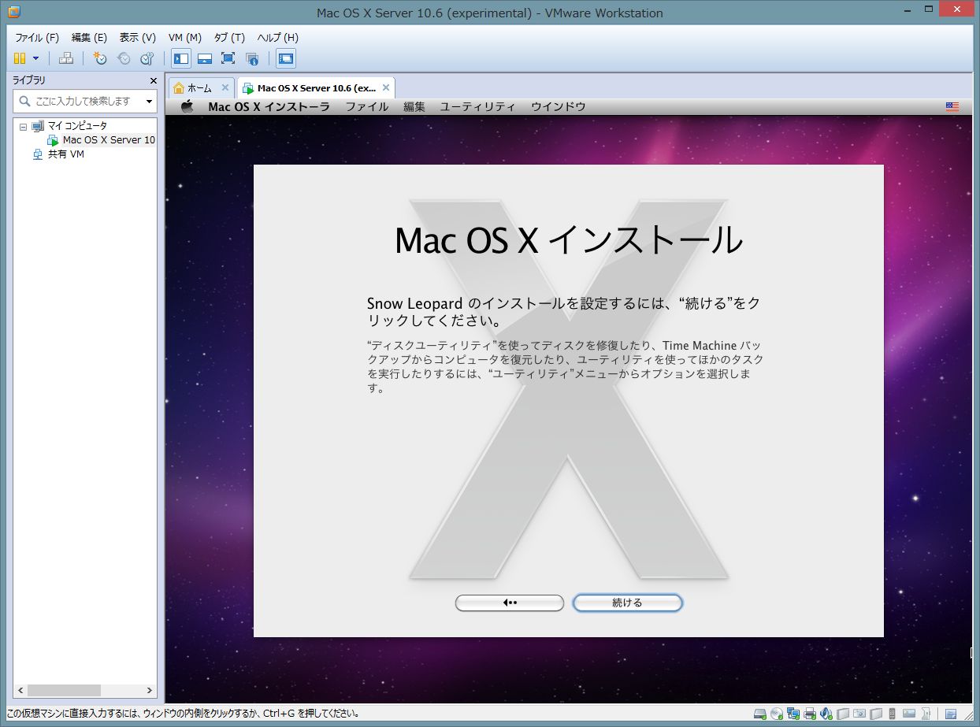Select the Mac OS X Server 10.6 tab
This screenshot has width=980, height=727.
pos(317,88)
